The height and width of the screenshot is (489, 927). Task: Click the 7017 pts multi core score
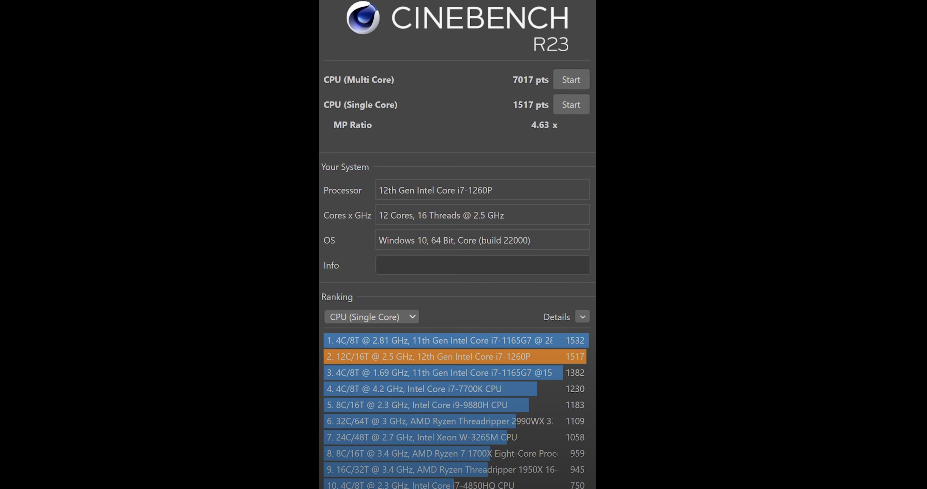click(x=531, y=80)
